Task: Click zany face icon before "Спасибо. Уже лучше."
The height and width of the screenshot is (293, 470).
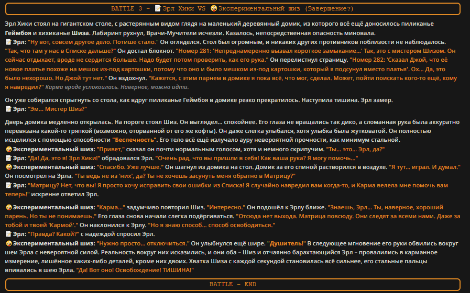Action: pyautogui.click(x=9, y=167)
